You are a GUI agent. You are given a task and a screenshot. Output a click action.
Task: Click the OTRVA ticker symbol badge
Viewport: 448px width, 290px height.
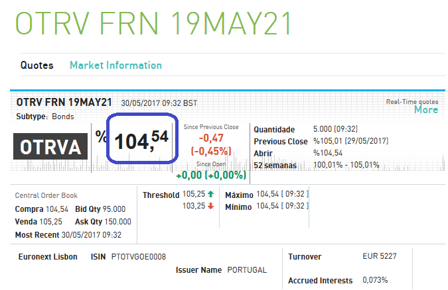tap(51, 147)
